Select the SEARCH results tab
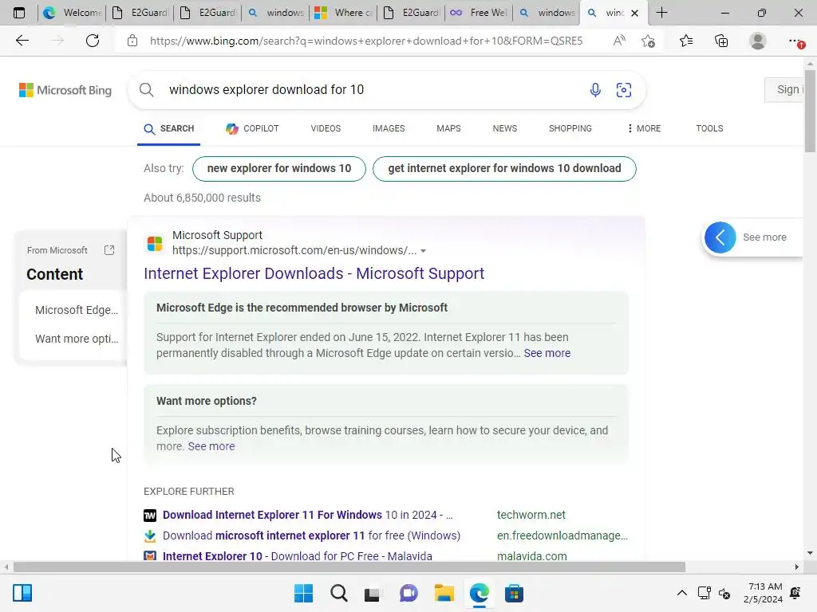 169,128
